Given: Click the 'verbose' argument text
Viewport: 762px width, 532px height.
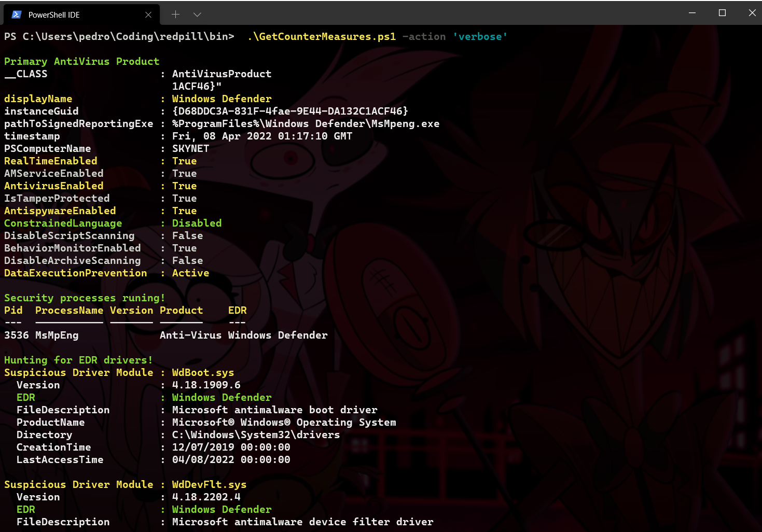Looking at the screenshot, I should click(x=480, y=37).
